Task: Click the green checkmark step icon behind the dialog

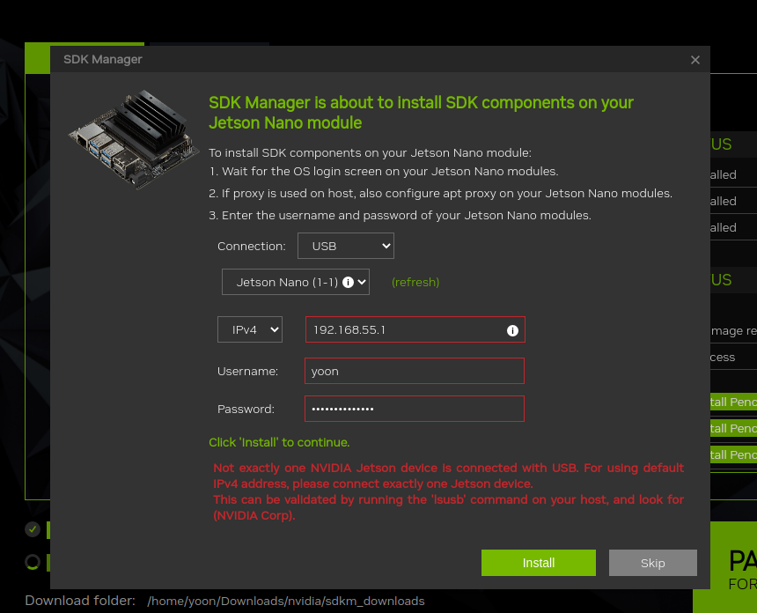Action: click(33, 529)
